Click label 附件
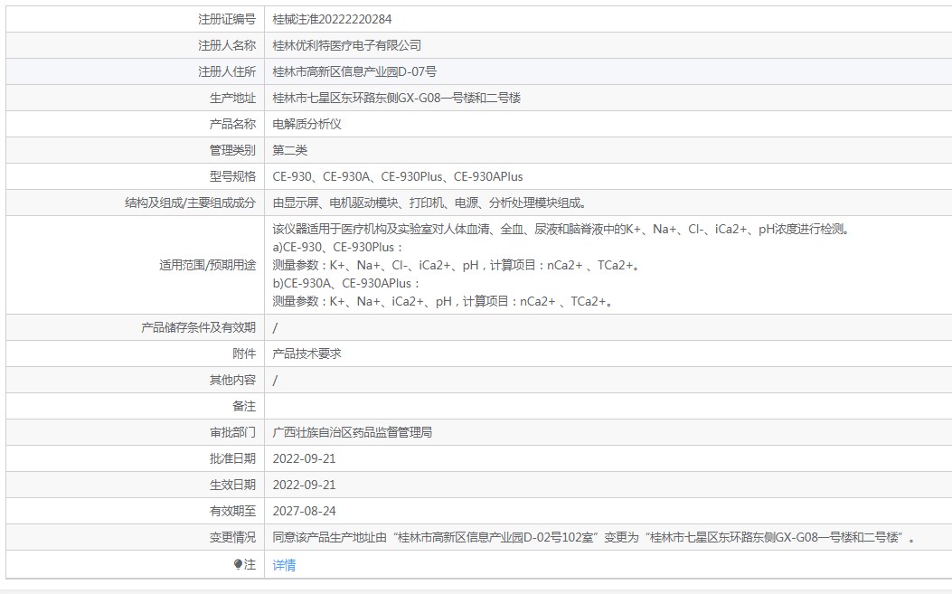Viewport: 952px width, 594px height. [244, 354]
